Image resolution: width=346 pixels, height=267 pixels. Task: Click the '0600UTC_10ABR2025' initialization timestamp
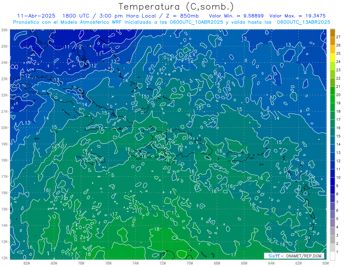(x=196, y=22)
